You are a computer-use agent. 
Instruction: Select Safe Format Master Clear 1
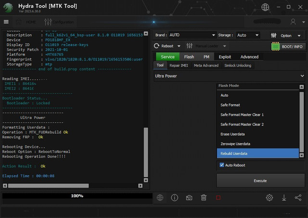(258, 115)
